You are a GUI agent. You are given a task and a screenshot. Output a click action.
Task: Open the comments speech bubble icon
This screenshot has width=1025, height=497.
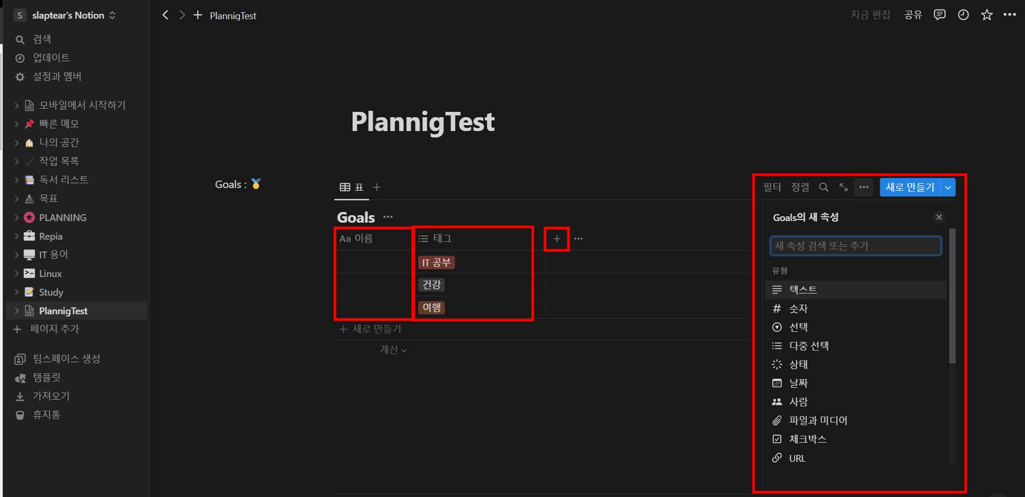(x=939, y=15)
